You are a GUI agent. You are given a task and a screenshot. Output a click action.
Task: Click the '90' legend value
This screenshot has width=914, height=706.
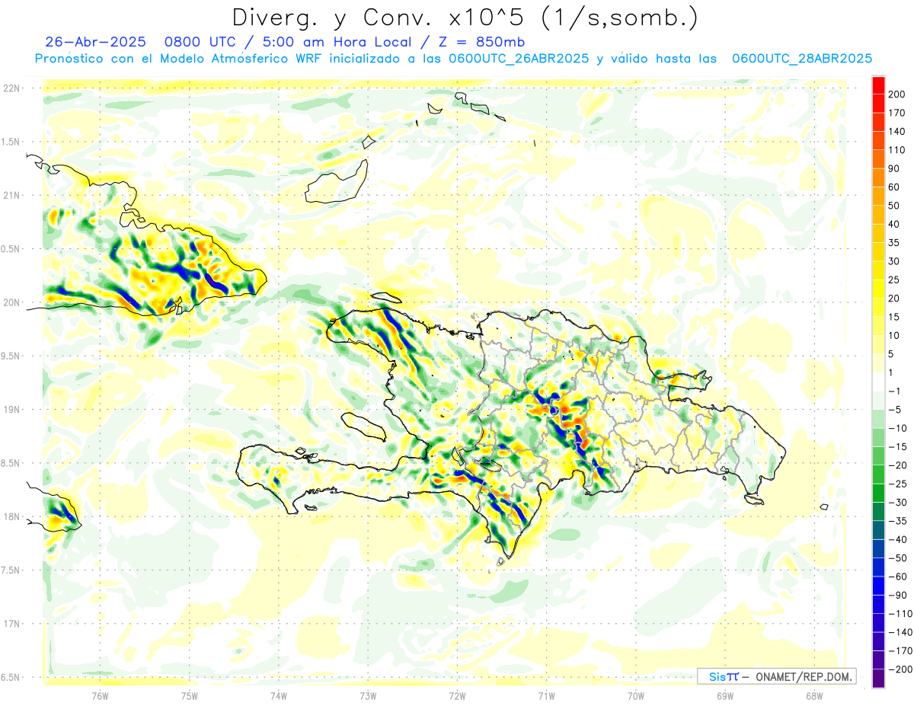coord(894,168)
